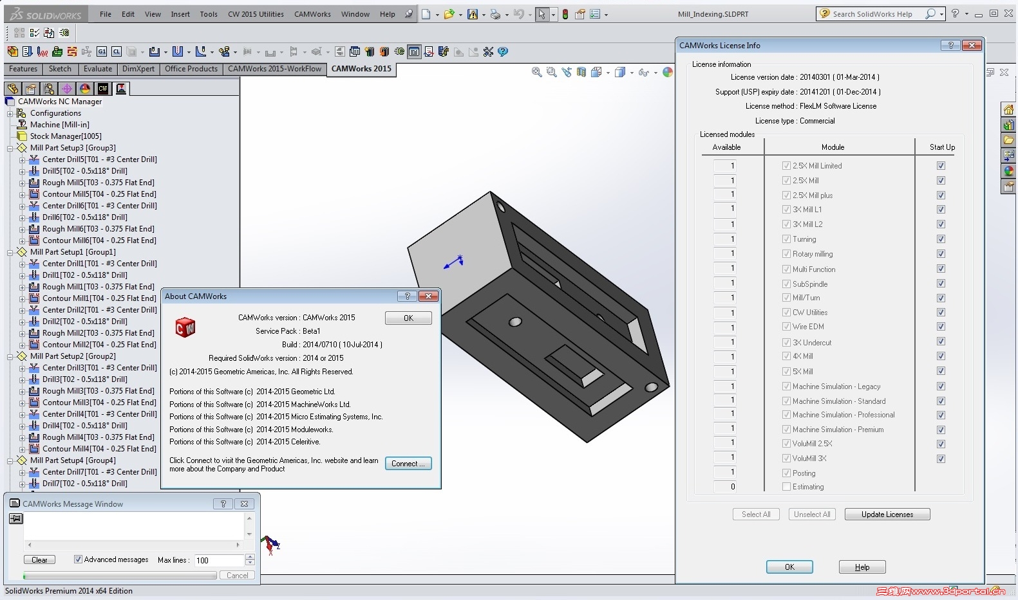Open CAMWorks Options wrench-and-scissors icon
The image size is (1018, 600).
pyautogui.click(x=488, y=51)
